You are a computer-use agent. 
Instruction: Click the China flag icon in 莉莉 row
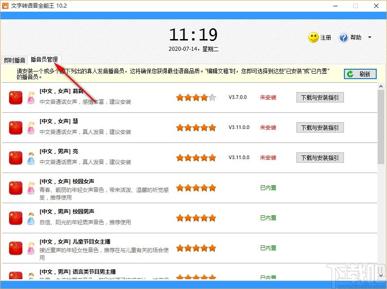tap(16, 98)
